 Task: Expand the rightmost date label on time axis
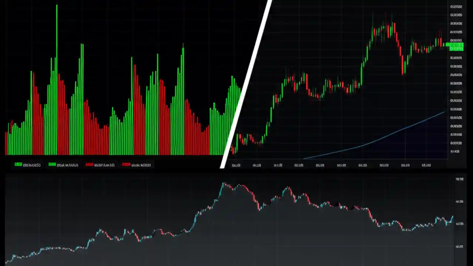point(426,165)
